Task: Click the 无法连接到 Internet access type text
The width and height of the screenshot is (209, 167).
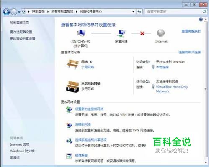Action: click(x=170, y=62)
